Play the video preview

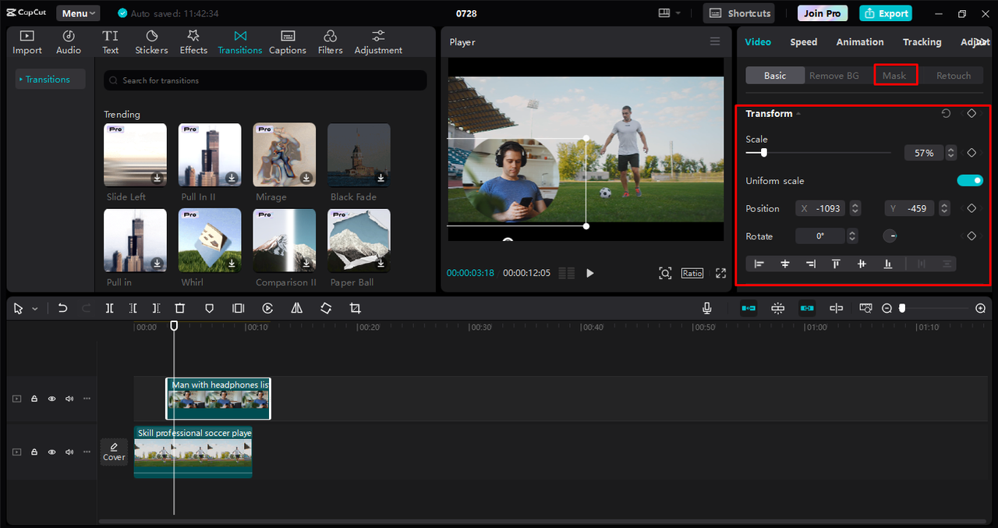(590, 273)
